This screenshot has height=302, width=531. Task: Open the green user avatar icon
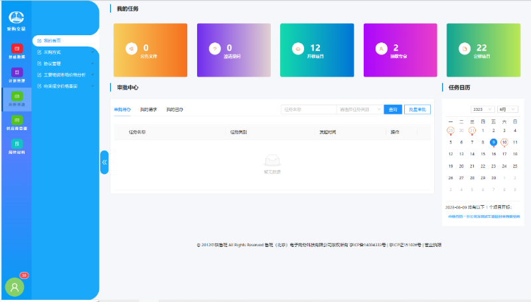15,287
